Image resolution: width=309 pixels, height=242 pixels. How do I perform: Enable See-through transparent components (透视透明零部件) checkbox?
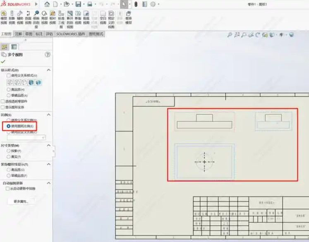click(3, 101)
